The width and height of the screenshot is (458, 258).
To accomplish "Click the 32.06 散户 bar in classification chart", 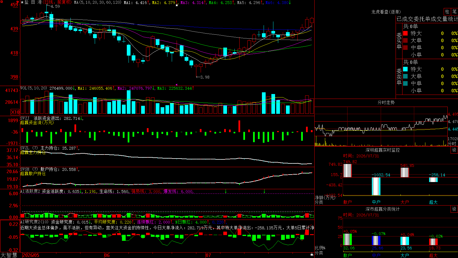I will click(347, 239).
